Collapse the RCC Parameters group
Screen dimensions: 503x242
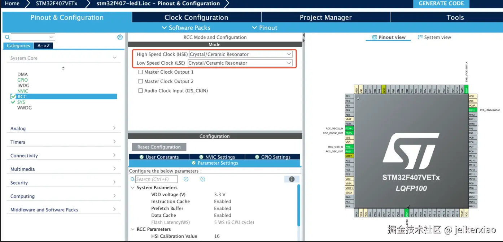132,229
